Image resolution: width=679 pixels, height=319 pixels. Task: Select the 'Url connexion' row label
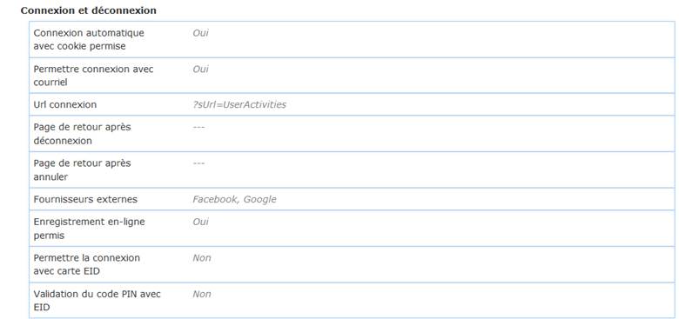click(65, 104)
